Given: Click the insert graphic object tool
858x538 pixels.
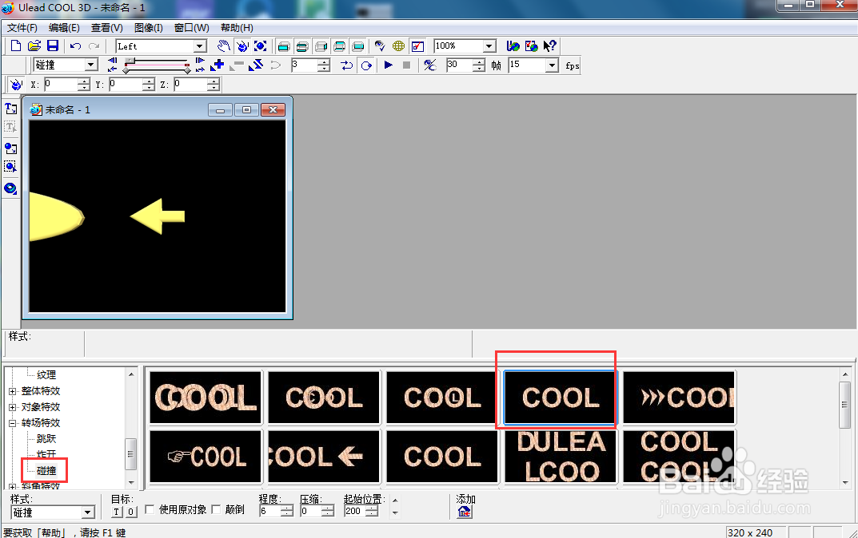Looking at the screenshot, I should pos(10,148).
